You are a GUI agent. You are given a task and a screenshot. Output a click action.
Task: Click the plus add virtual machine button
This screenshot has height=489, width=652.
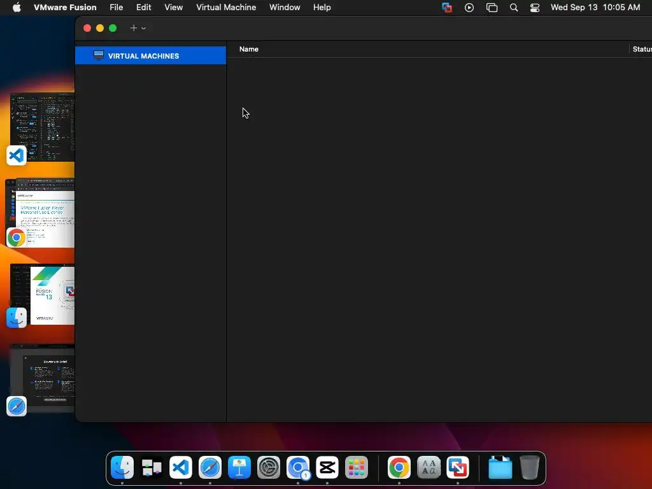tap(134, 28)
